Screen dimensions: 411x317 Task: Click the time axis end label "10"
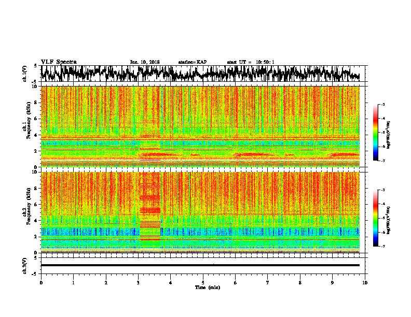365,283
